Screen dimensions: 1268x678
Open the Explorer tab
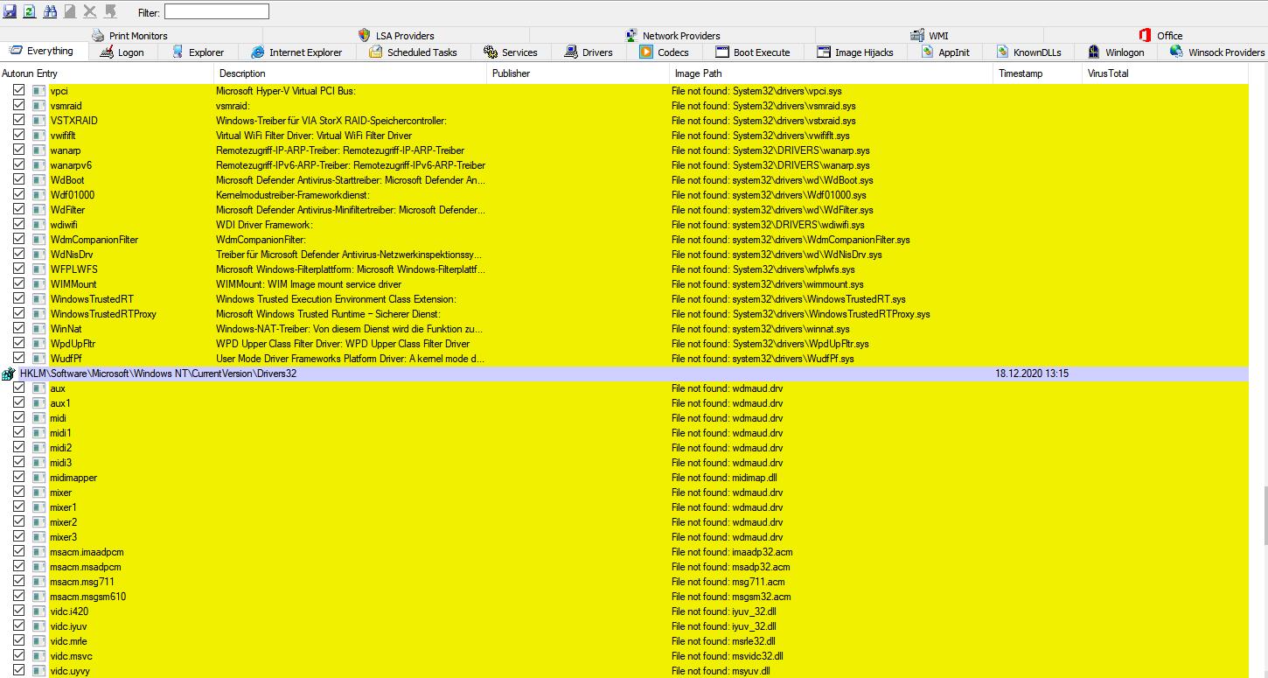198,52
